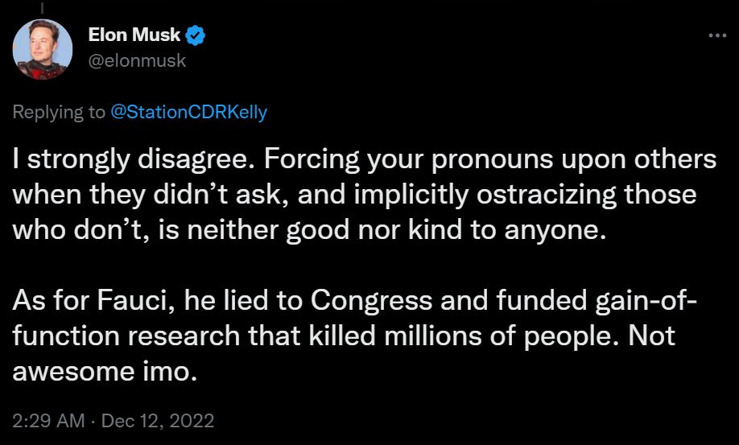Image resolution: width=739 pixels, height=445 pixels.
Task: Open Elon Musk's profile picture
Action: (42, 49)
